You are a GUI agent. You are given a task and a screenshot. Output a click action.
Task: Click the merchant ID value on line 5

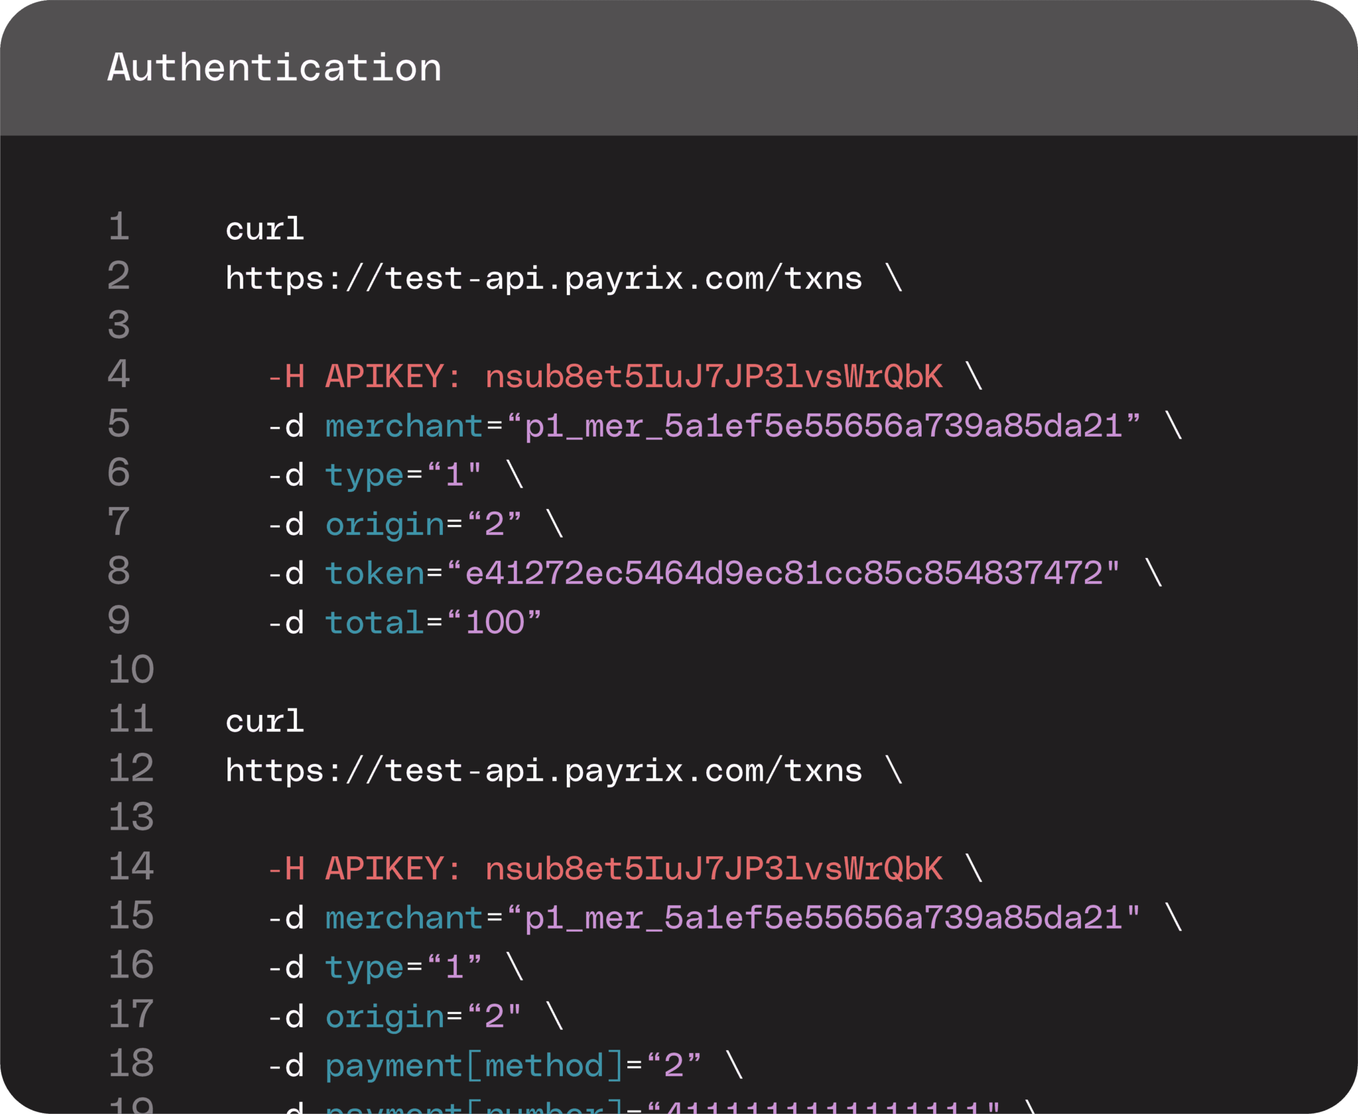[823, 425]
